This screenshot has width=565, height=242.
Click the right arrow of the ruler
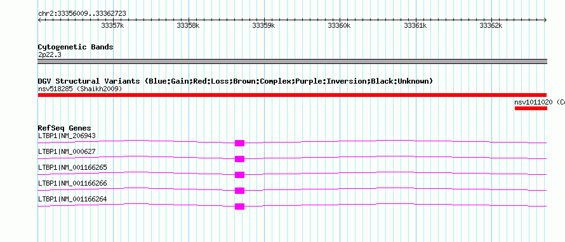(x=545, y=20)
